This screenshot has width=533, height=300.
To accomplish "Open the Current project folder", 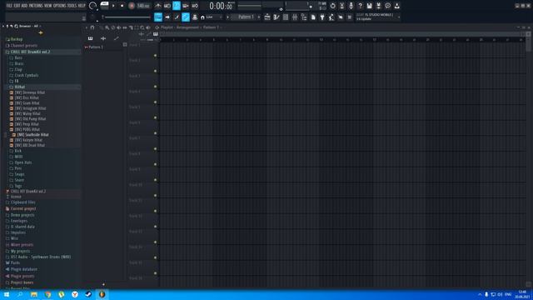I will coord(23,208).
